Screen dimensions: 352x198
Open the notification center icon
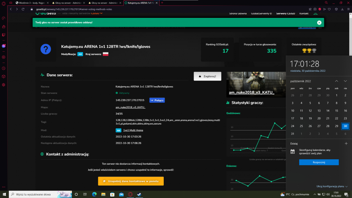point(346,194)
